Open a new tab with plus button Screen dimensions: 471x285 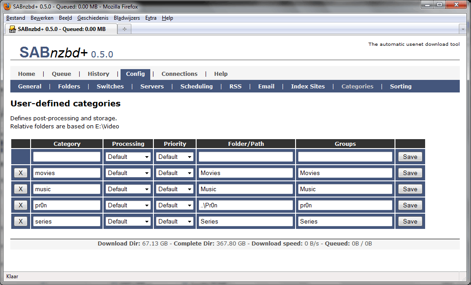tap(124, 29)
